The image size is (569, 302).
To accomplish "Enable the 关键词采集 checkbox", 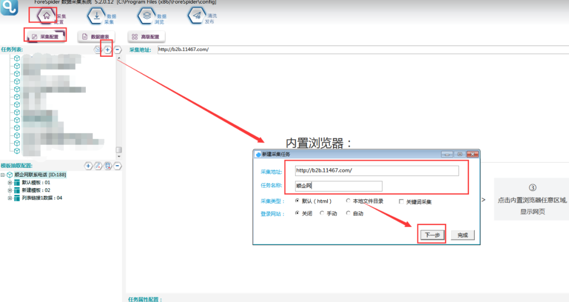I will pos(401,202).
